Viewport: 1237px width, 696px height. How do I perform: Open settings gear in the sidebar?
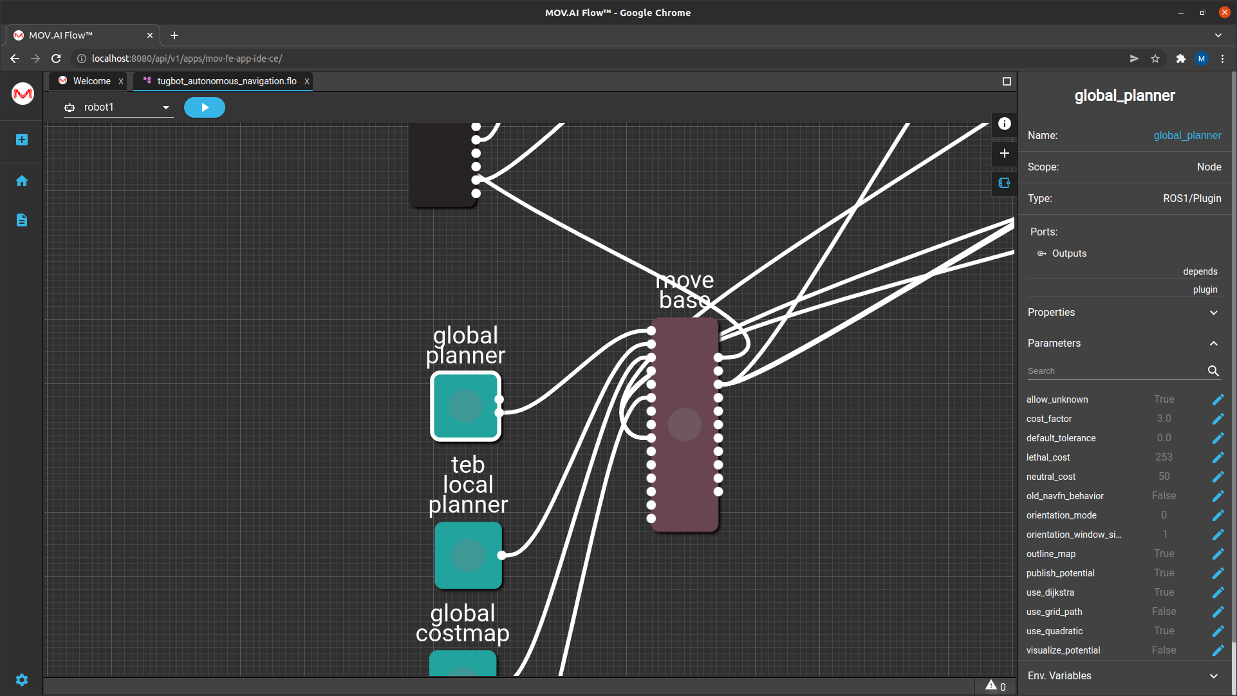(x=22, y=680)
